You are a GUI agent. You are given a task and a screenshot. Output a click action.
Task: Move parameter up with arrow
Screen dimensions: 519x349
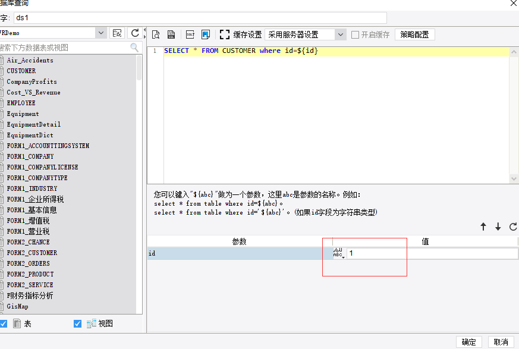click(483, 227)
